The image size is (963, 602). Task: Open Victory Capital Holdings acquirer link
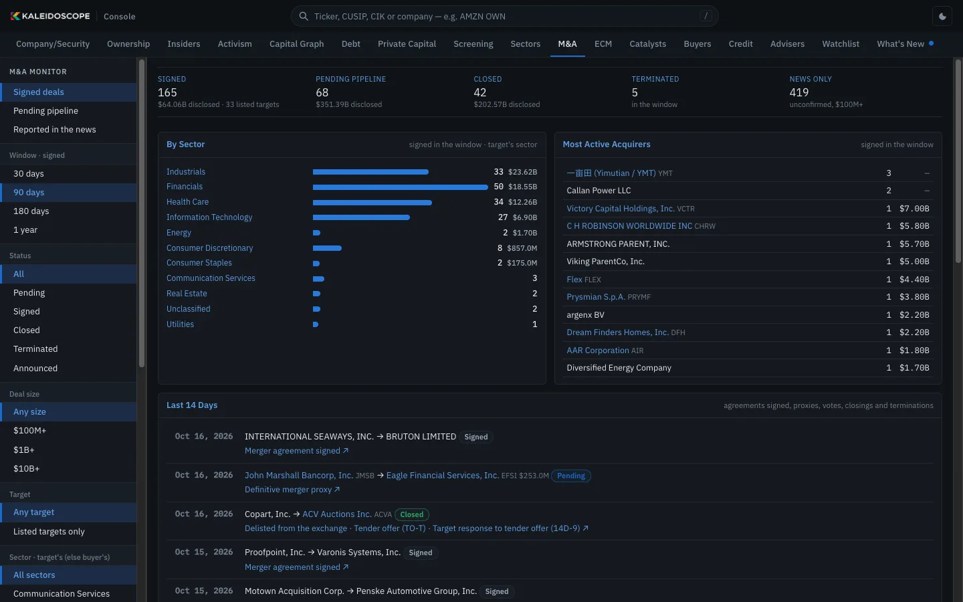pos(621,209)
